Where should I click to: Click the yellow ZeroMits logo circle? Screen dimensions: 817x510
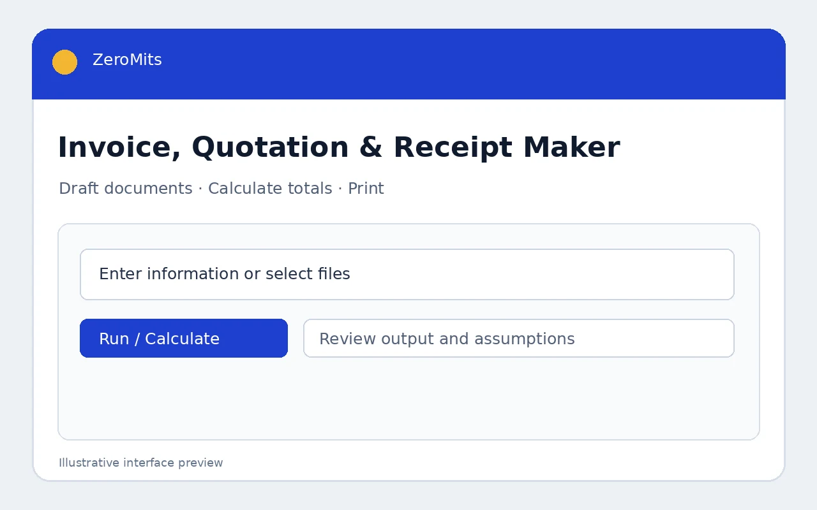[x=64, y=62]
